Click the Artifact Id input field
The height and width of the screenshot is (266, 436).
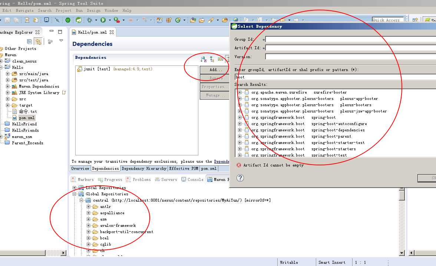(351, 48)
